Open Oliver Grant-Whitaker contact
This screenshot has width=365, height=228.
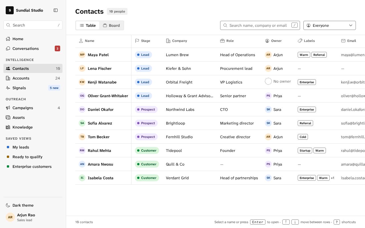[x=108, y=96]
